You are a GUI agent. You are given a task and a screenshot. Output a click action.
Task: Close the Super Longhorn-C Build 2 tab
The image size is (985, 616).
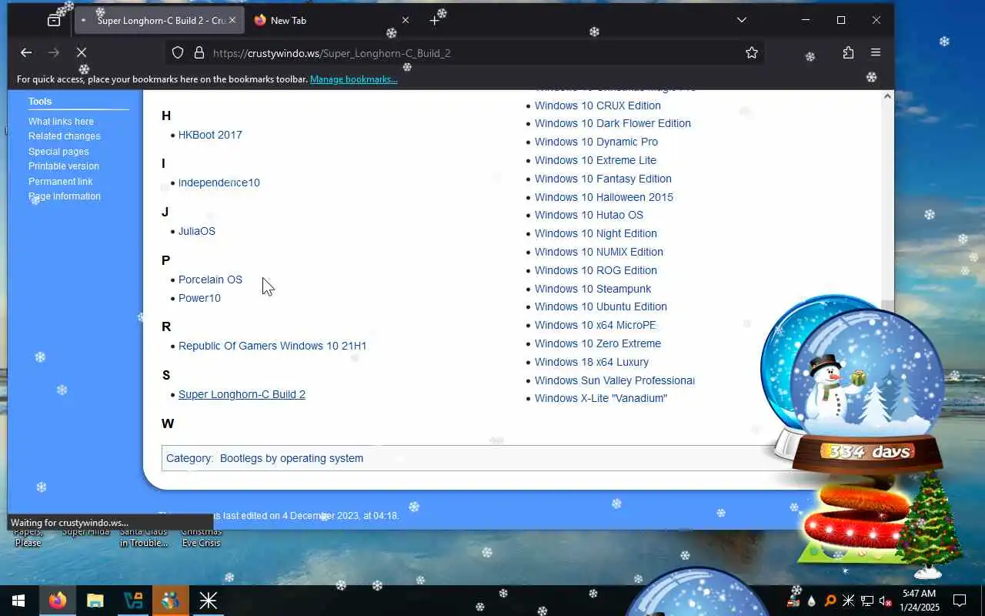tap(232, 20)
